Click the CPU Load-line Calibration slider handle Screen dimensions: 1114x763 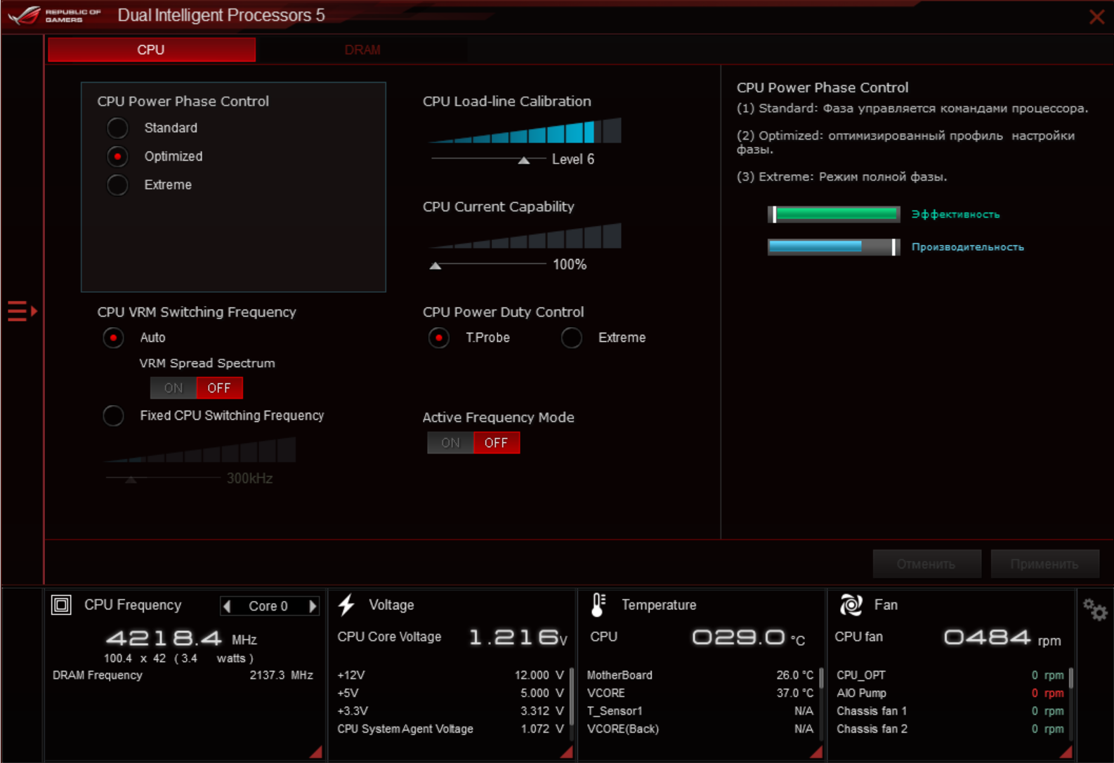click(x=523, y=161)
